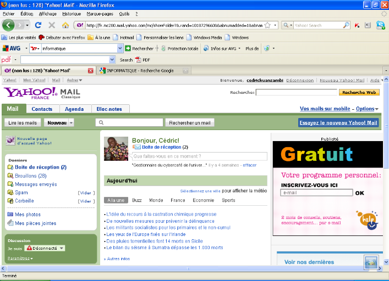Click the Recherche Web button

tap(359, 92)
